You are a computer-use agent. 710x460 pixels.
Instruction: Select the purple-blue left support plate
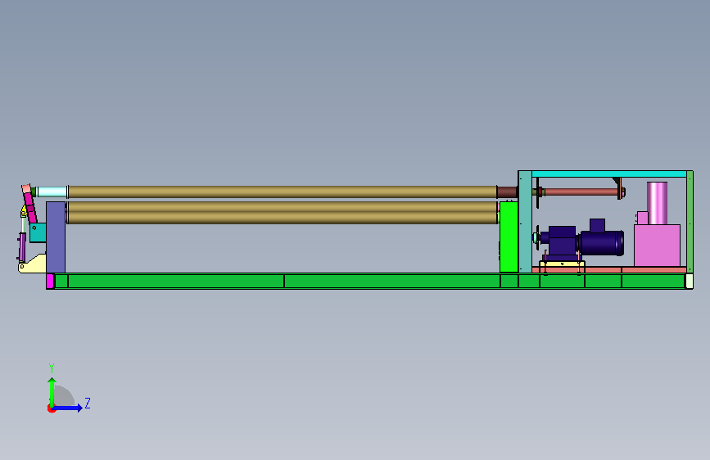pos(56,237)
